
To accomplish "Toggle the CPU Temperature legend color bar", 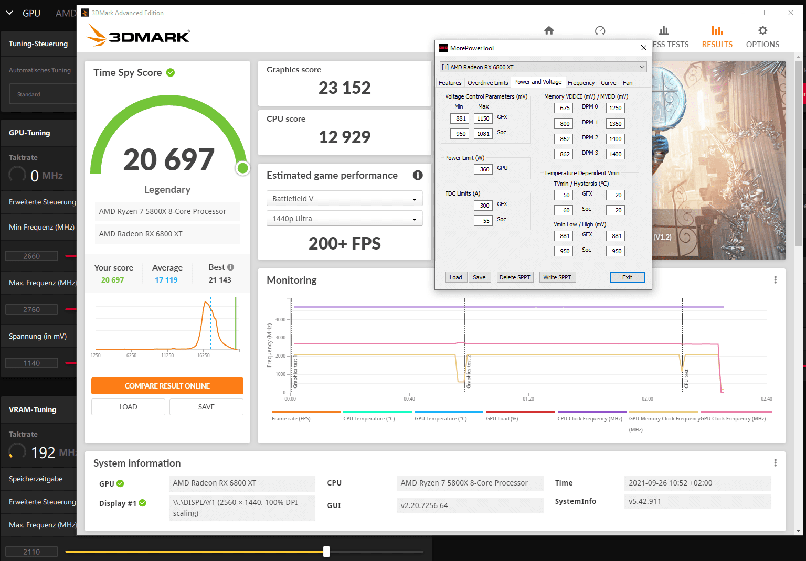I will point(377,412).
